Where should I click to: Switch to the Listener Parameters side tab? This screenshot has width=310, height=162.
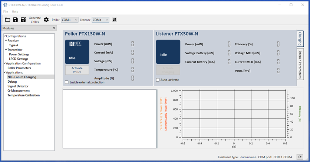pyautogui.click(x=300, y=64)
